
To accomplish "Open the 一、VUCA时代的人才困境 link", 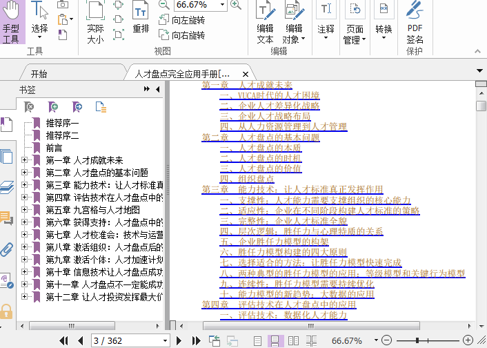I will [270, 95].
